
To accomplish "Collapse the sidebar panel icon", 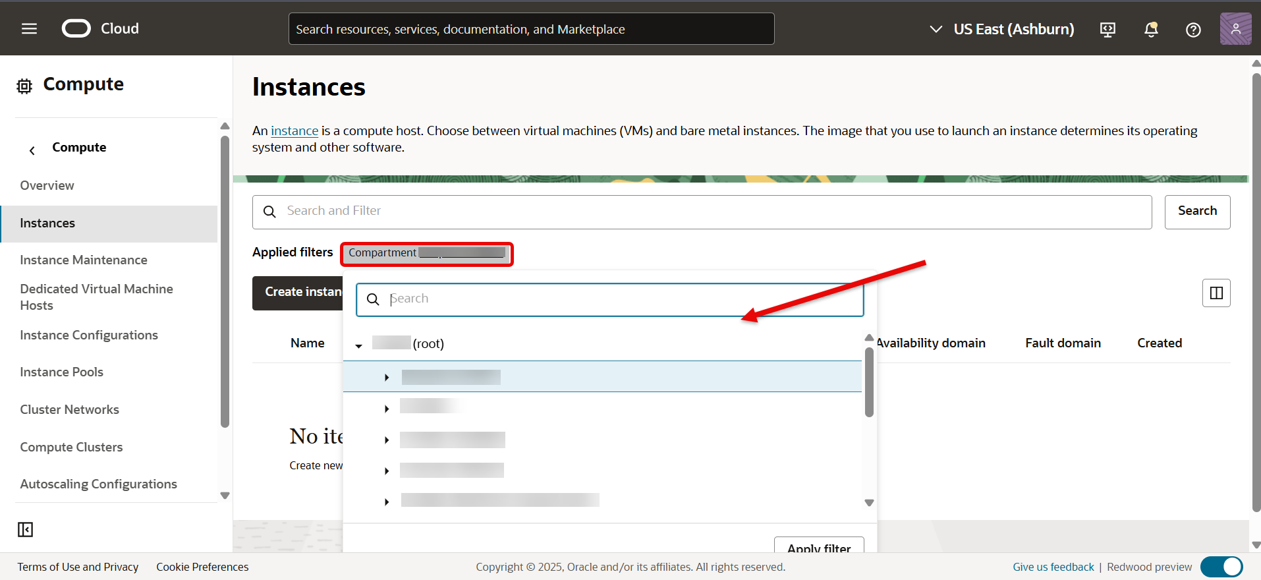I will [x=25, y=529].
